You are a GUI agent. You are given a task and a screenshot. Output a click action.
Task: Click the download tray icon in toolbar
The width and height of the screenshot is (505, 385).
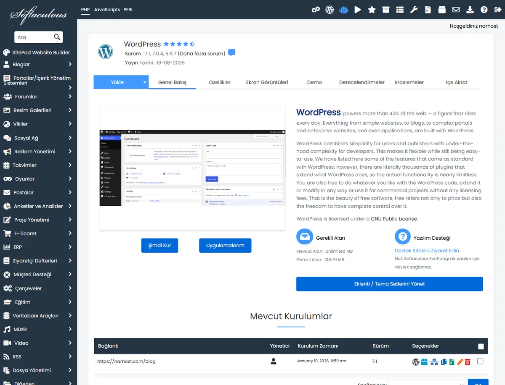click(x=470, y=10)
